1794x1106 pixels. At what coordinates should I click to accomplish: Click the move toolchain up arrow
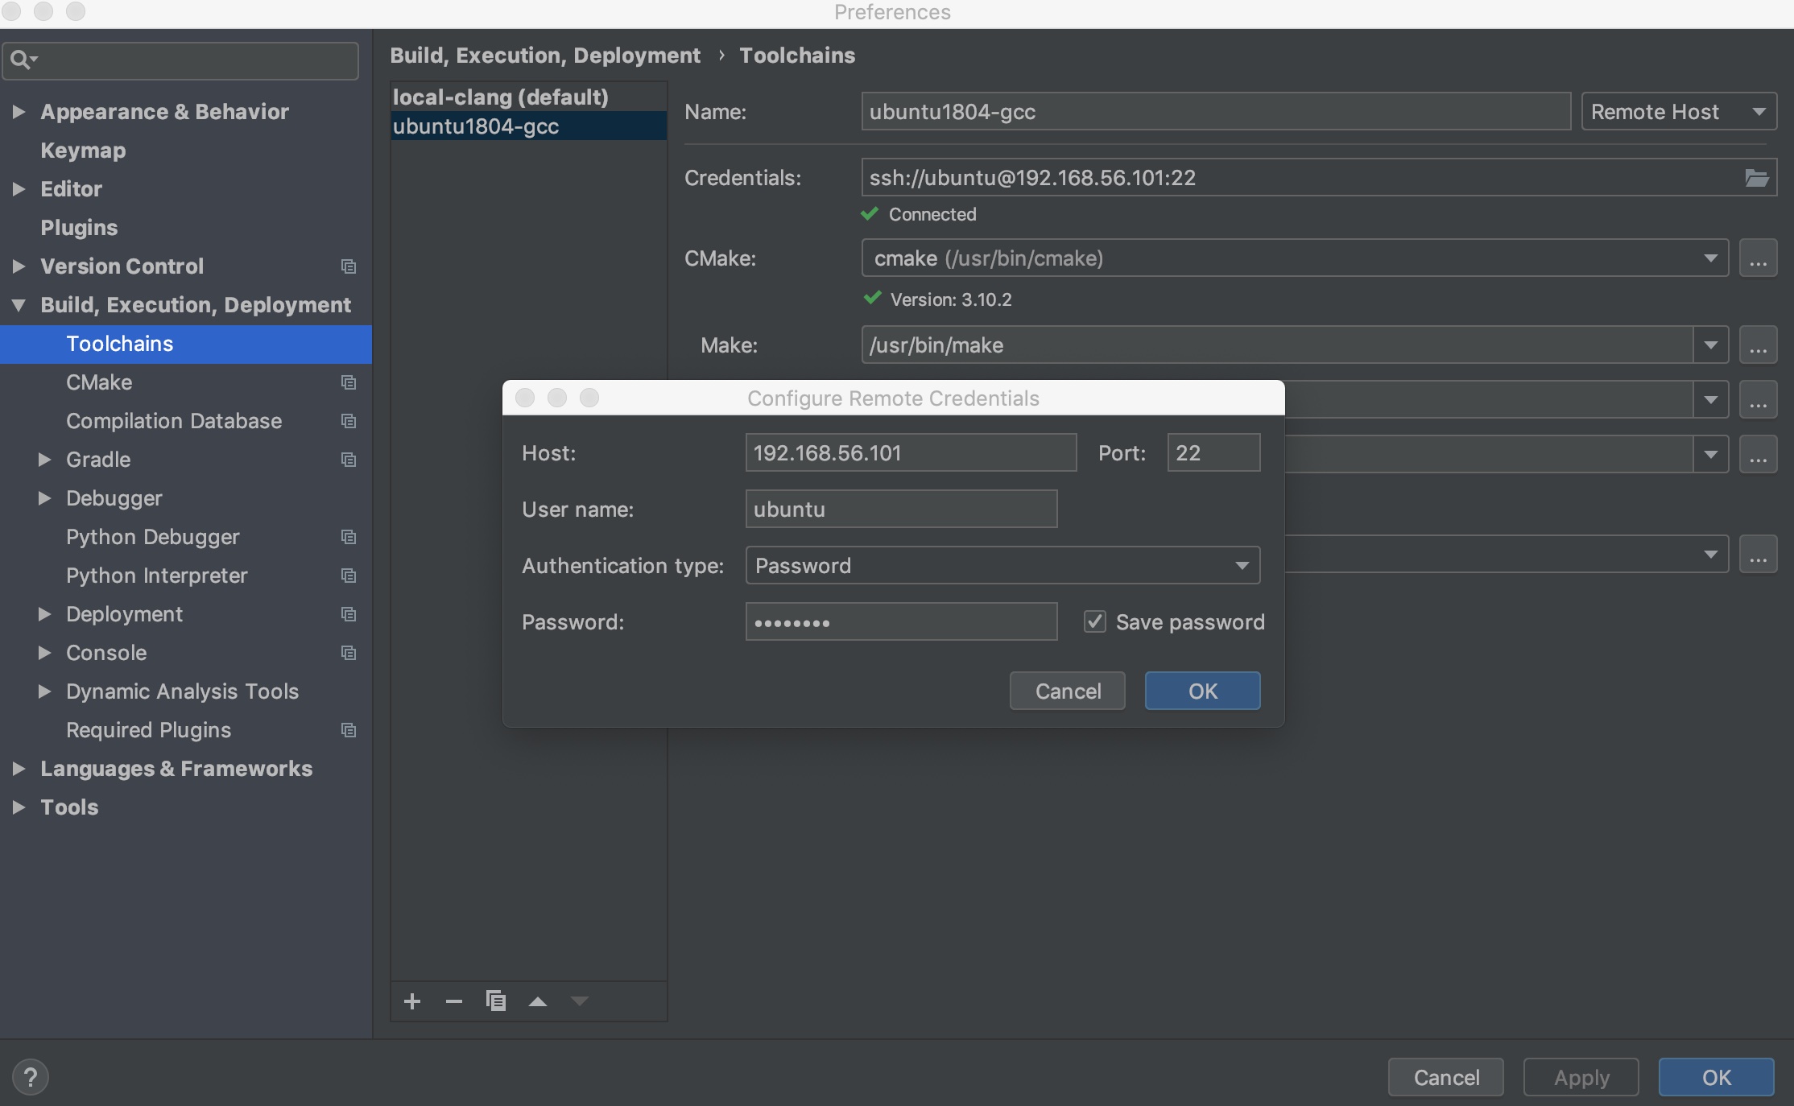click(x=538, y=1001)
